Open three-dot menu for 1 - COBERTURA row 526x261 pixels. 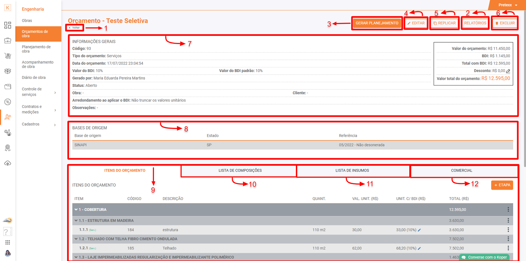coord(508,210)
